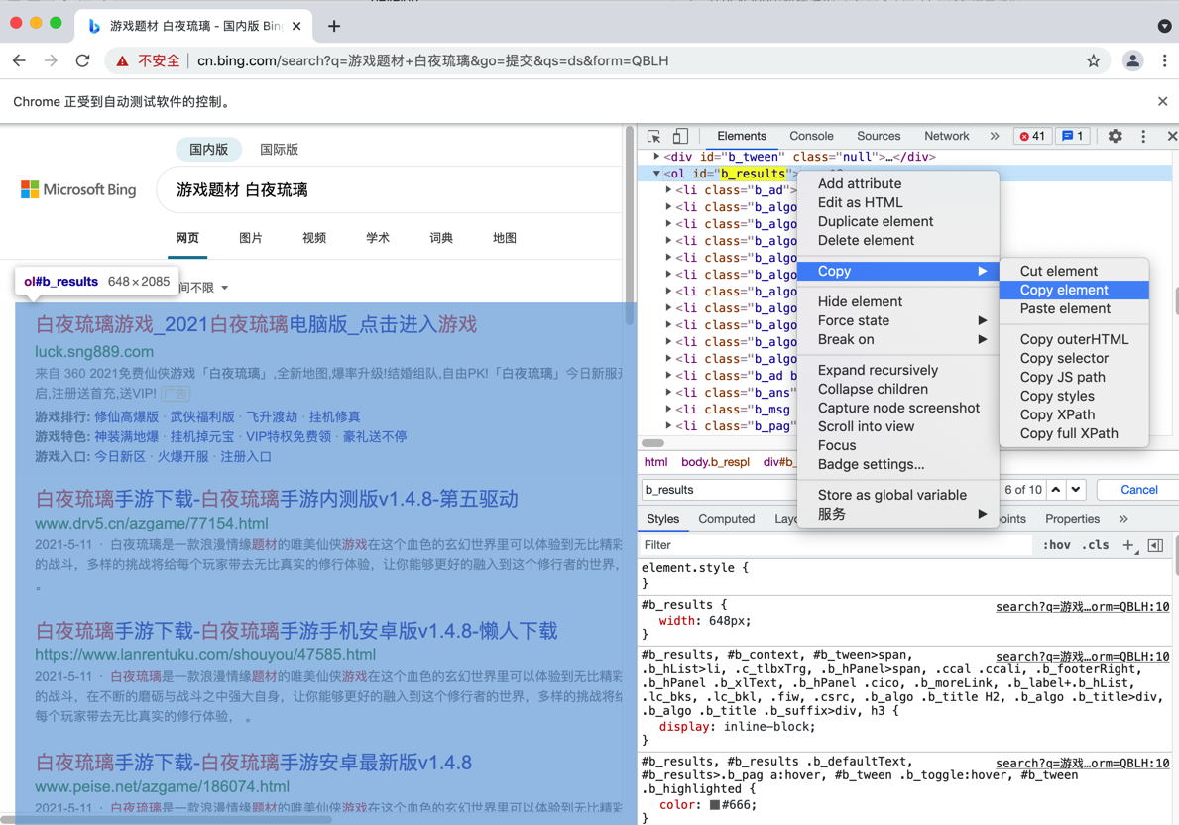Open DevTools settings gear
The width and height of the screenshot is (1179, 825).
point(1116,136)
